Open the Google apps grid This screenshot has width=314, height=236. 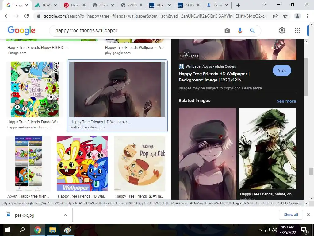[297, 30]
